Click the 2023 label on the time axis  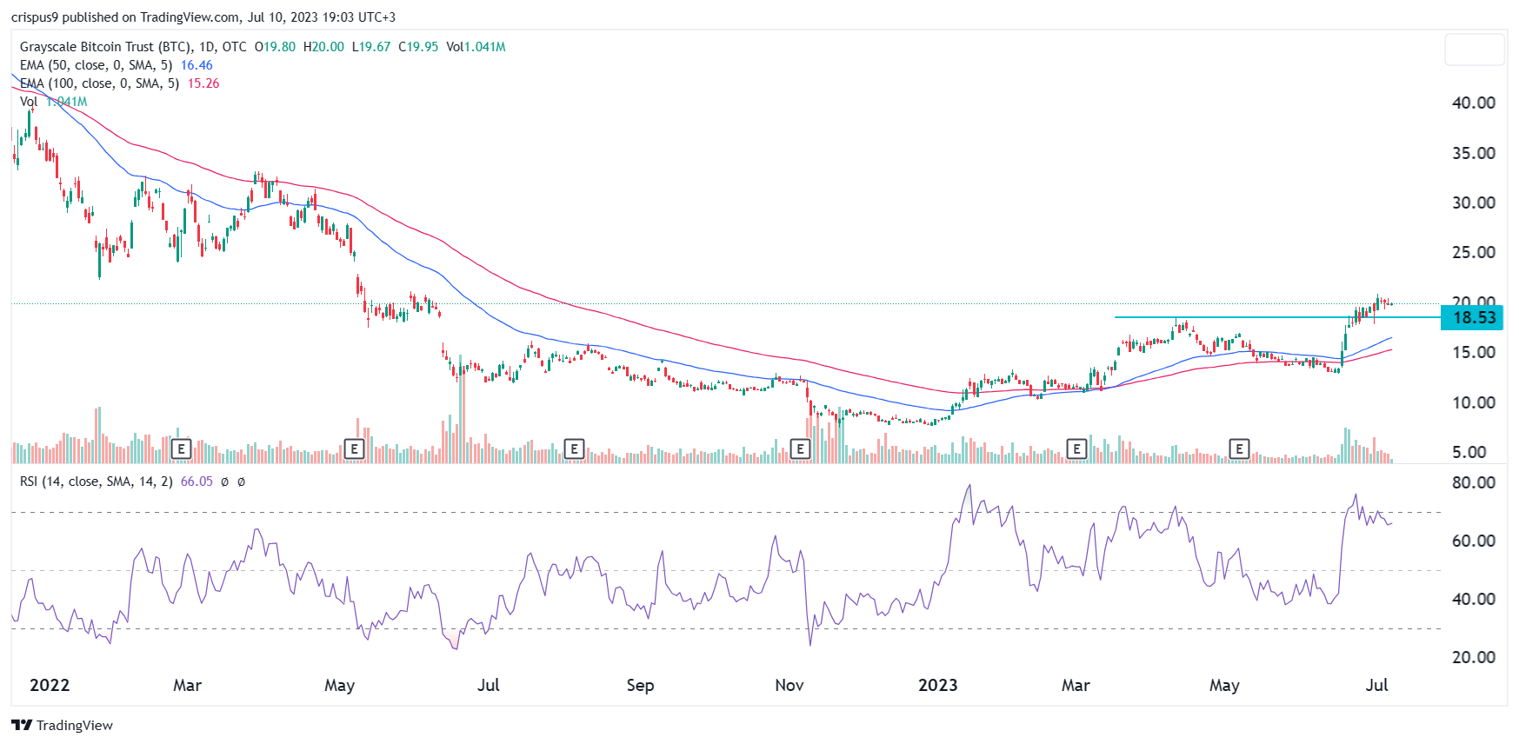(x=938, y=685)
